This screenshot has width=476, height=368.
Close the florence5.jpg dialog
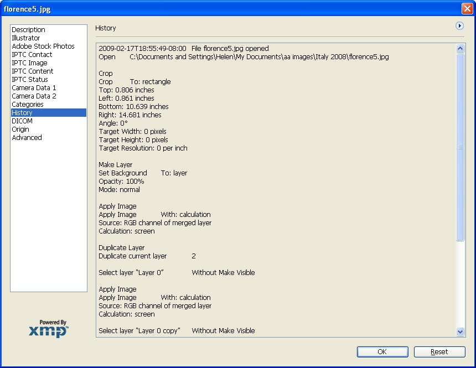(x=467, y=8)
